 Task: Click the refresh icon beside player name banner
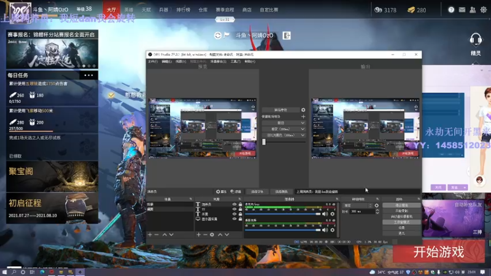(218, 36)
